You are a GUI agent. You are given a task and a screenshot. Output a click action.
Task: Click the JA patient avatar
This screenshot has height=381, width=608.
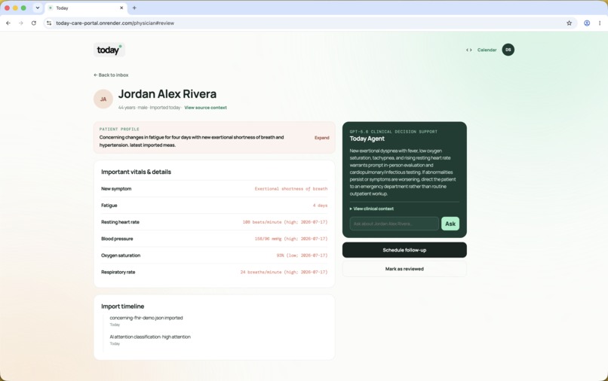click(x=103, y=99)
